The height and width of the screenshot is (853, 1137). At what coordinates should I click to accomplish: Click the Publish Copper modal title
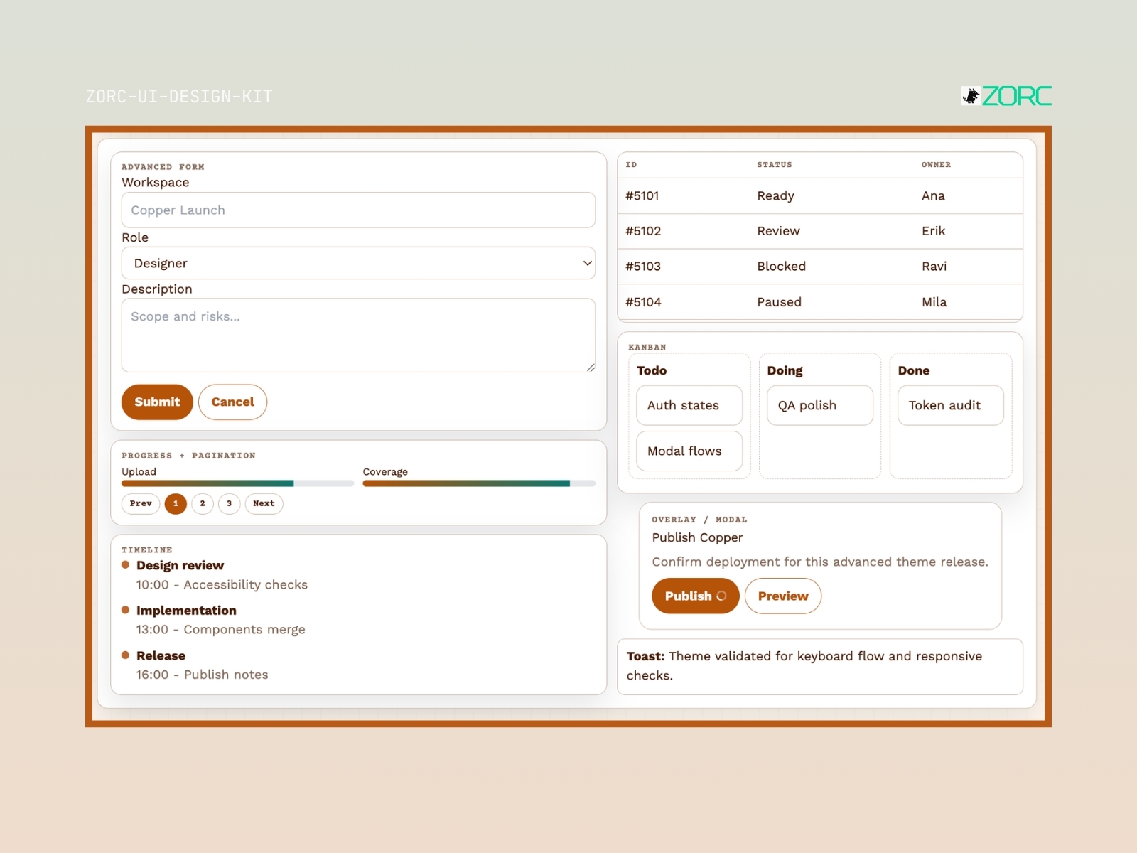pyautogui.click(x=697, y=537)
